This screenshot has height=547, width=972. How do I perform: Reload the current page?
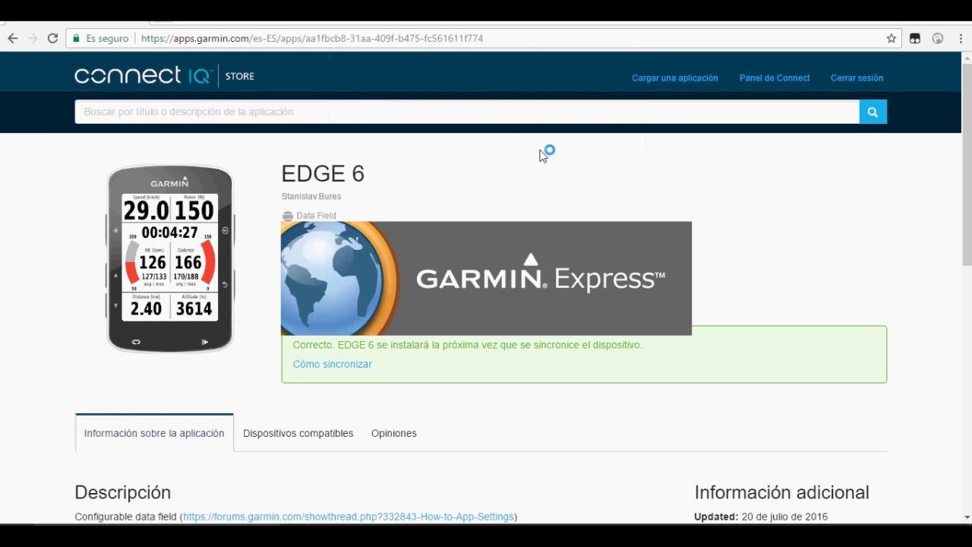tap(52, 38)
